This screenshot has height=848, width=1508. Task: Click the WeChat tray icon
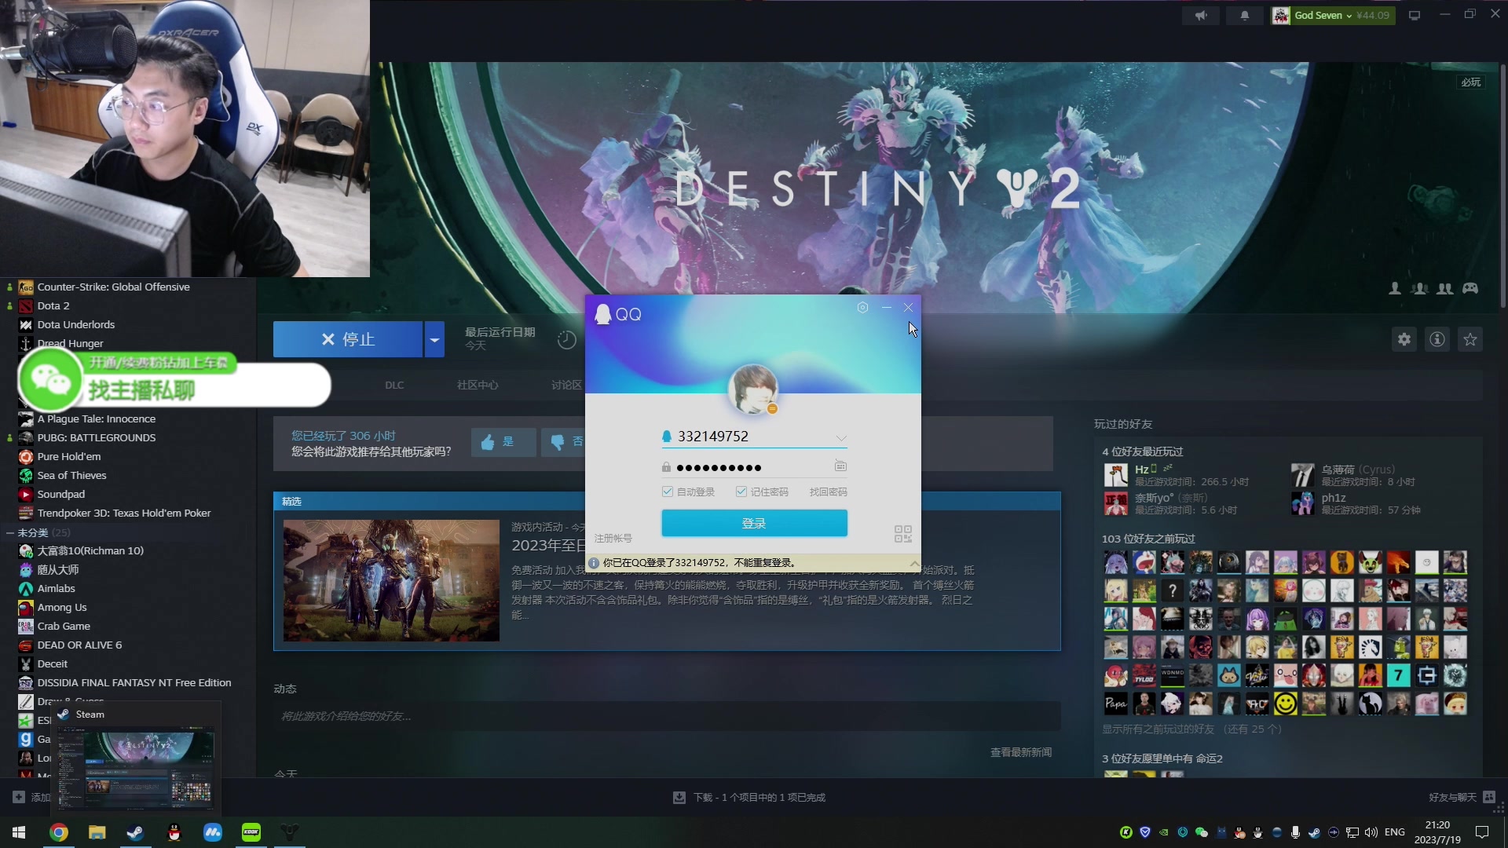(x=1201, y=832)
